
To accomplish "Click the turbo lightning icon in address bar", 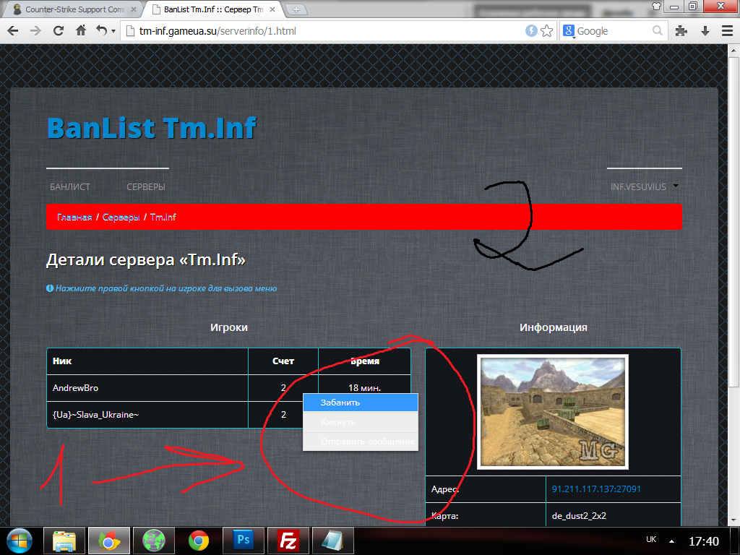I will (531, 31).
